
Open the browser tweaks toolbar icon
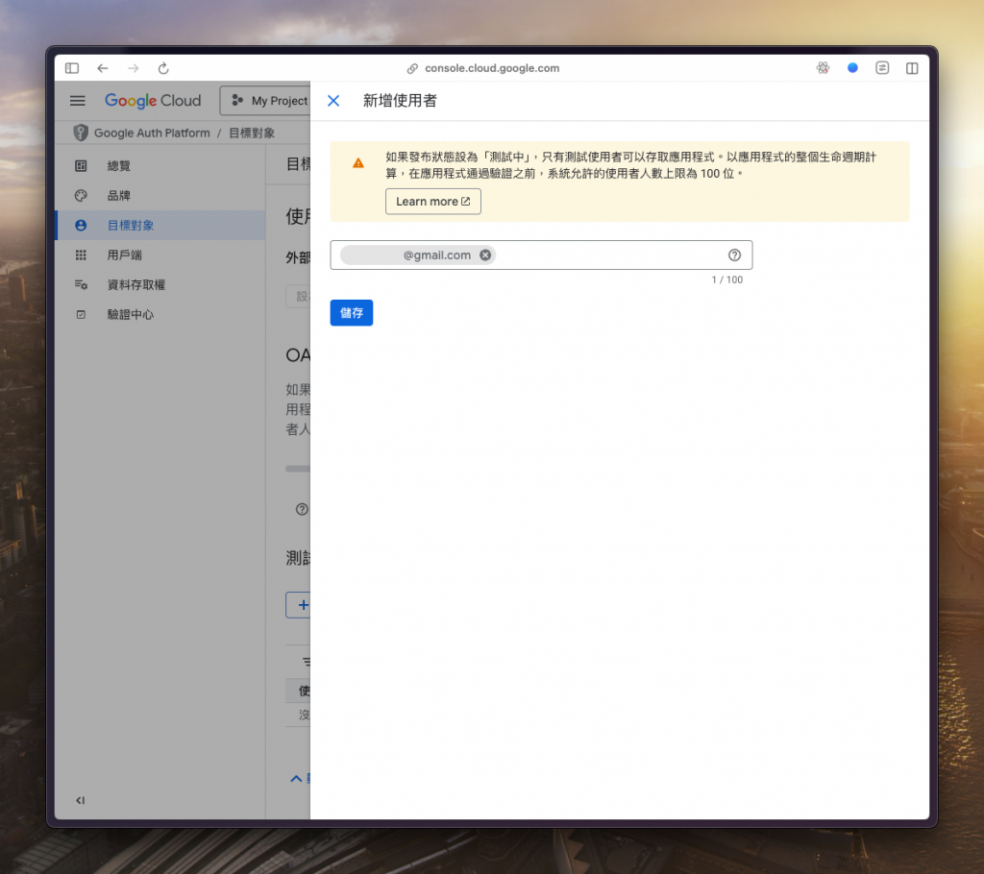click(882, 68)
